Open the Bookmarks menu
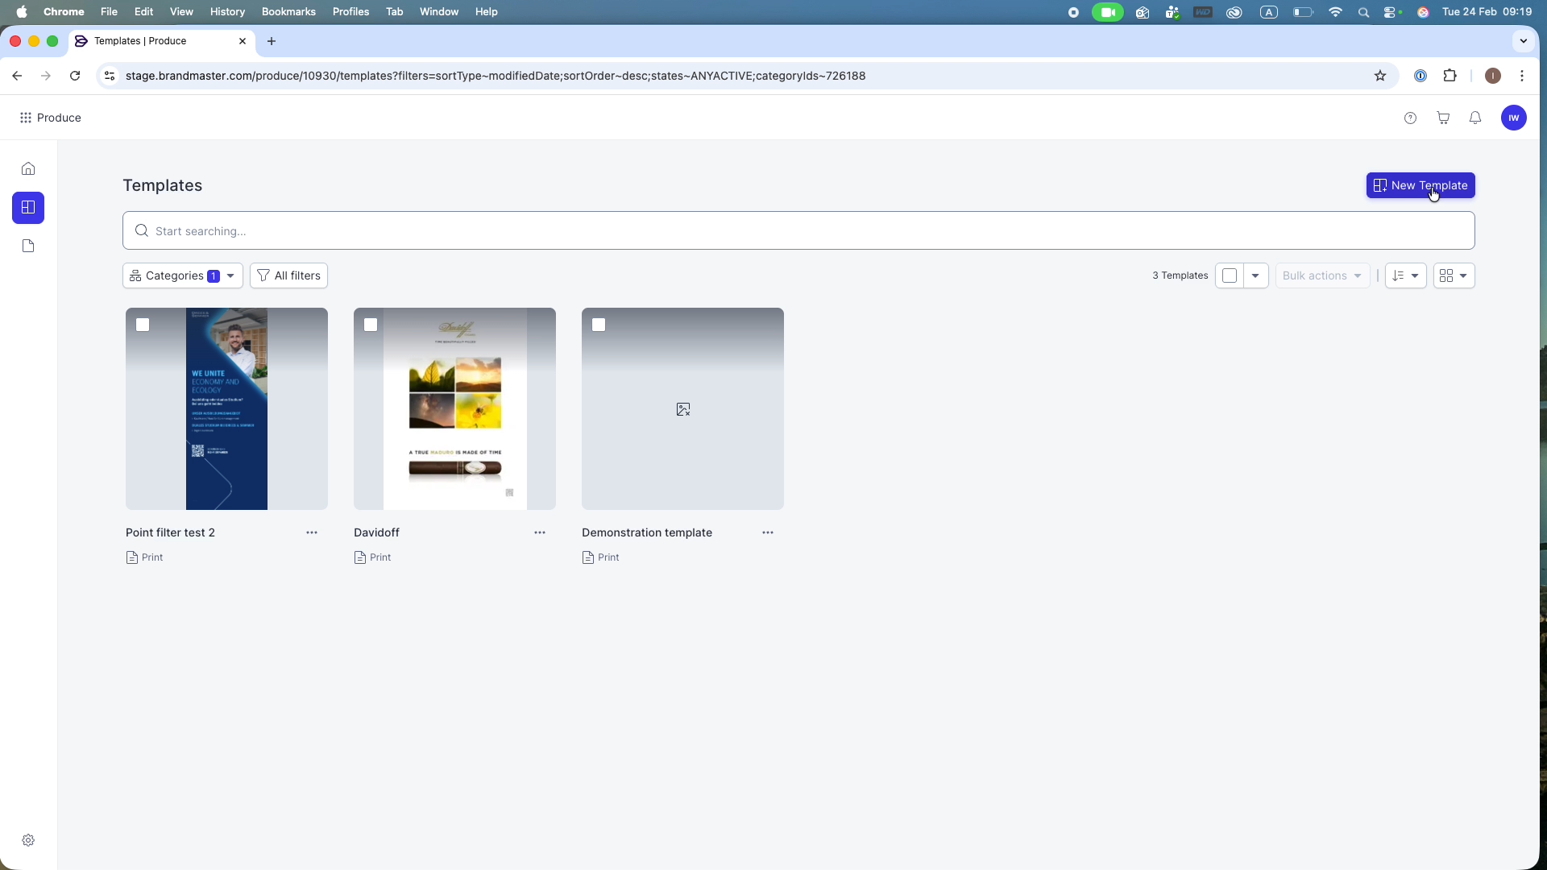Viewport: 1547px width, 870px height. [x=288, y=12]
